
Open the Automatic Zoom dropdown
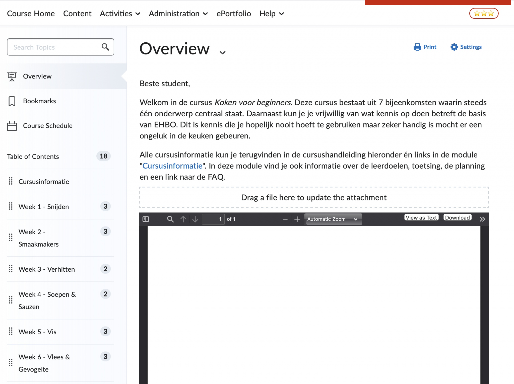point(333,219)
